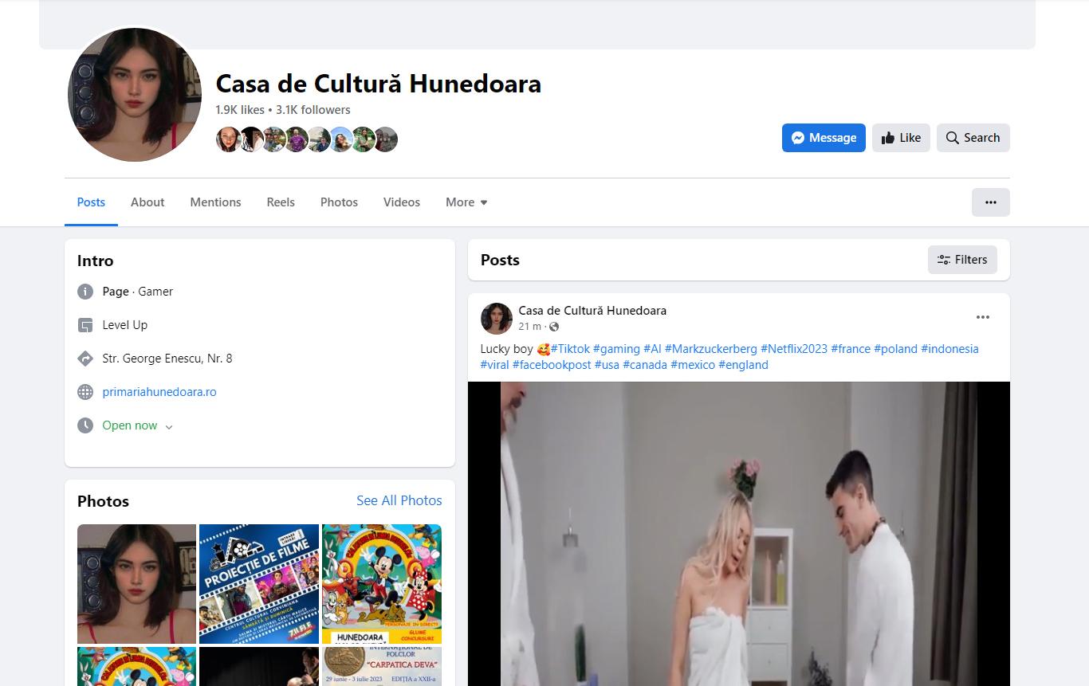Open the Proiectie de Filme photo thumbnail
Image resolution: width=1089 pixels, height=686 pixels.
(x=259, y=583)
